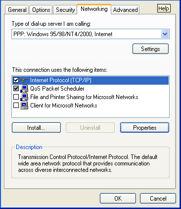
Task: Click the QoS Packet Scheduler computer icon
Action: (x=24, y=89)
